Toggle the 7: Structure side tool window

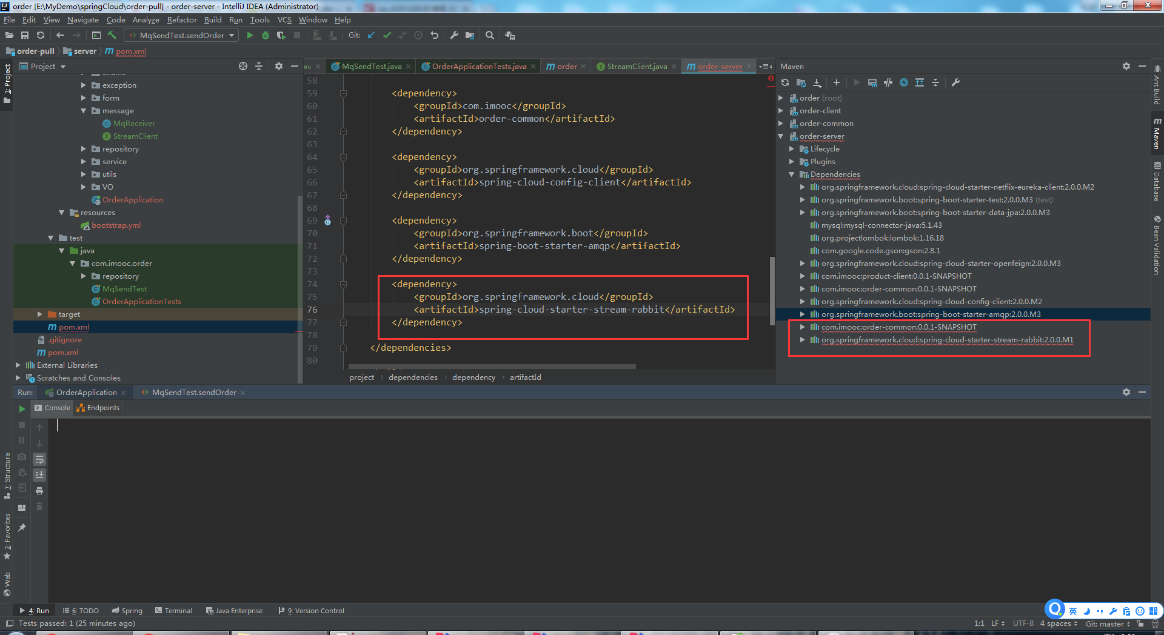[x=7, y=476]
